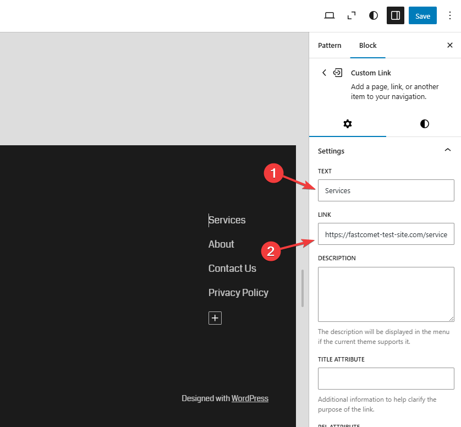Toggle the settings sidebar panel button
This screenshot has width=461, height=427.
click(x=395, y=16)
